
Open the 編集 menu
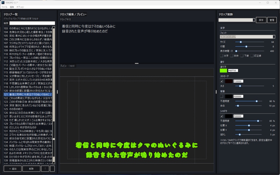(x=12, y=7)
